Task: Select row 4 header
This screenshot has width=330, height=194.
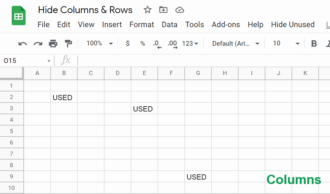Action: coord(12,120)
